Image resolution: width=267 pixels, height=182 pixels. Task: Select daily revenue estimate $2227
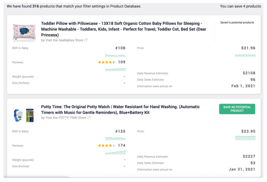[x=249, y=156]
